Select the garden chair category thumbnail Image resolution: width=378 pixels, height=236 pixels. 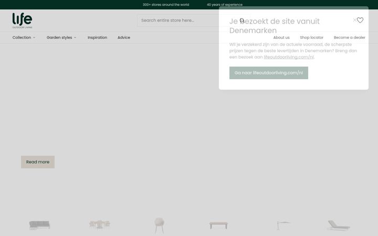[x=159, y=226]
